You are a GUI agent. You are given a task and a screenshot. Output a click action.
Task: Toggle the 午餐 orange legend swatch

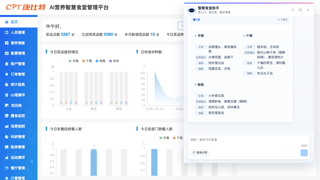[x=83, y=61]
